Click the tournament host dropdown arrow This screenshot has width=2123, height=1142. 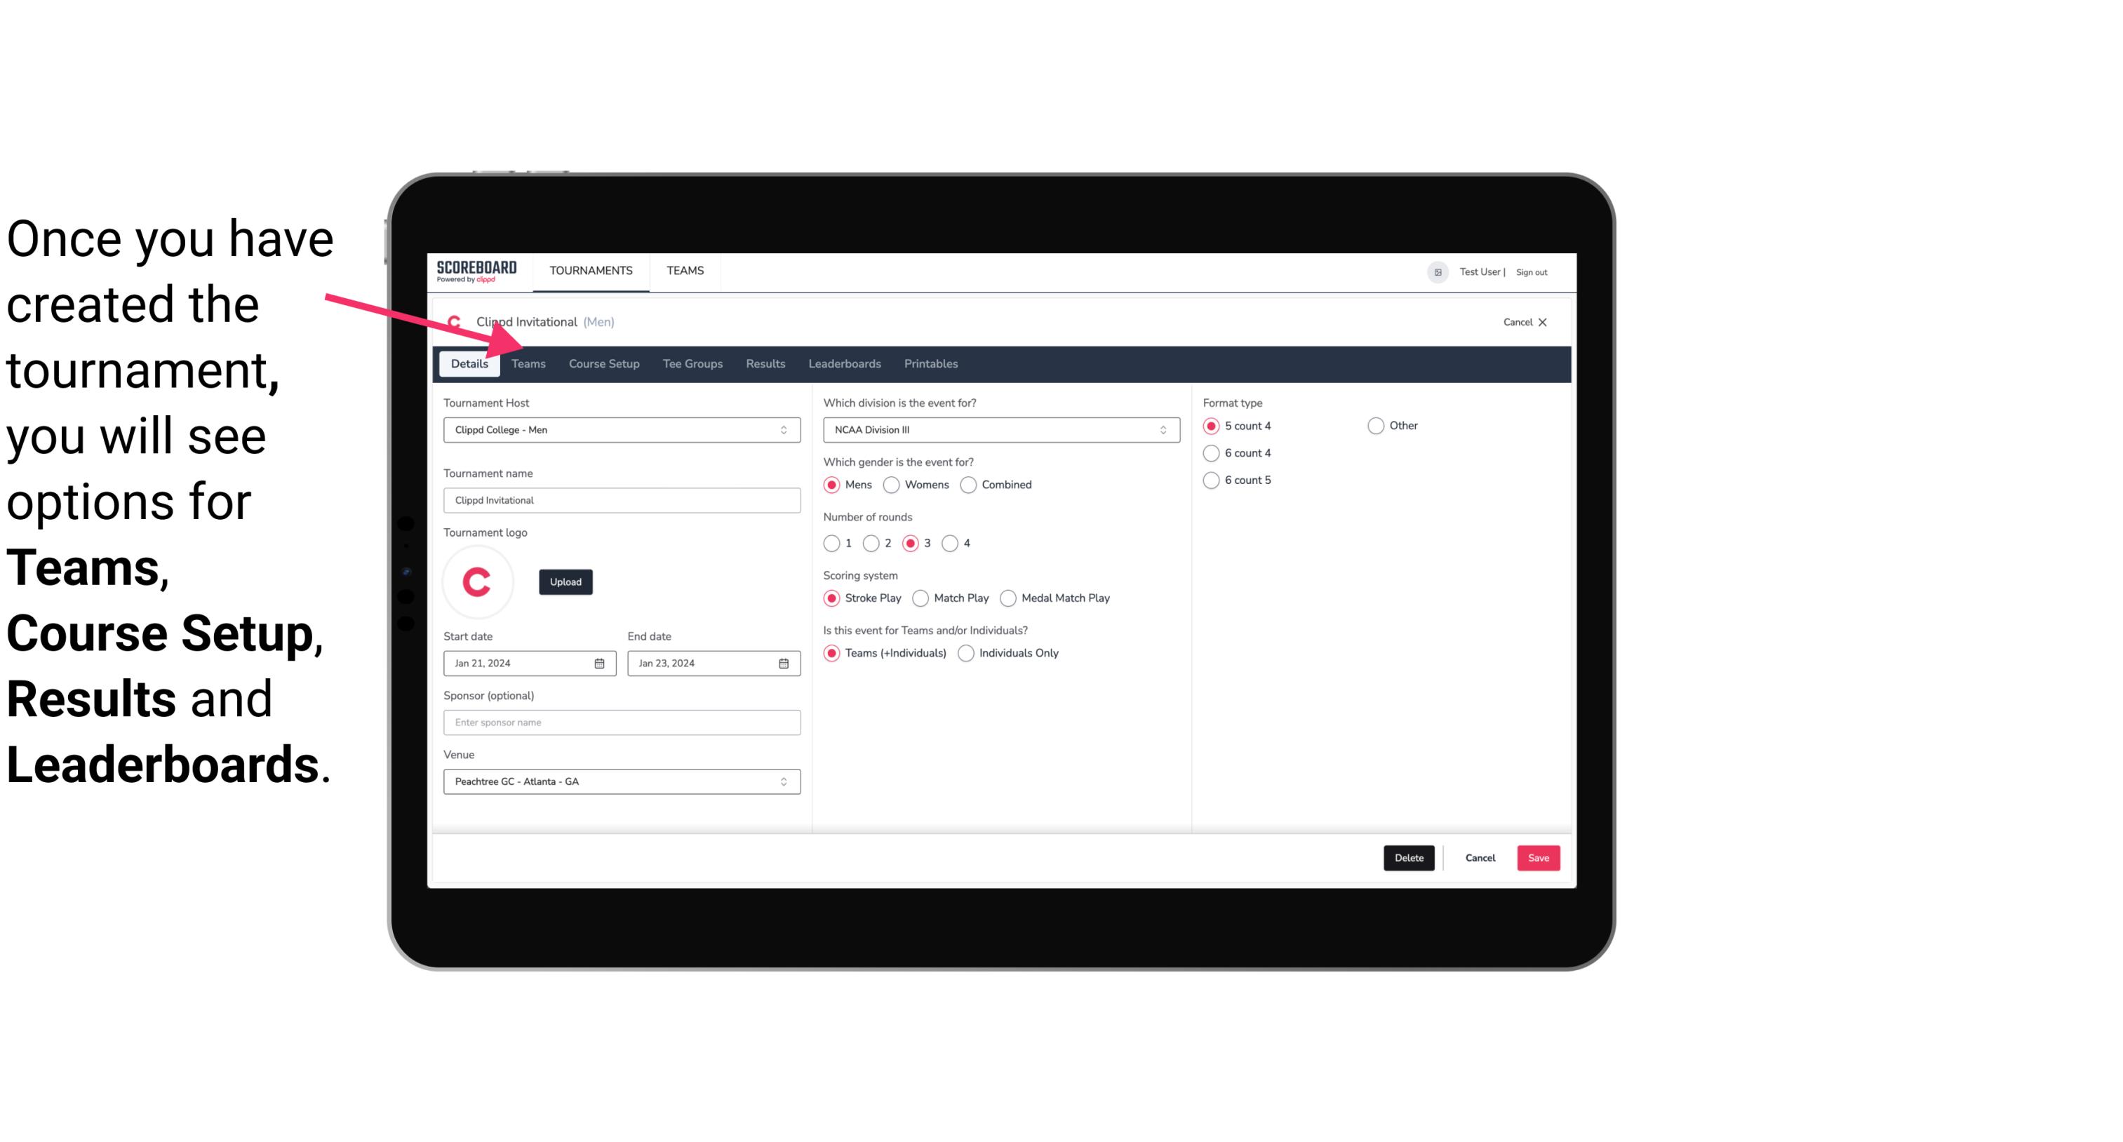[x=783, y=429]
